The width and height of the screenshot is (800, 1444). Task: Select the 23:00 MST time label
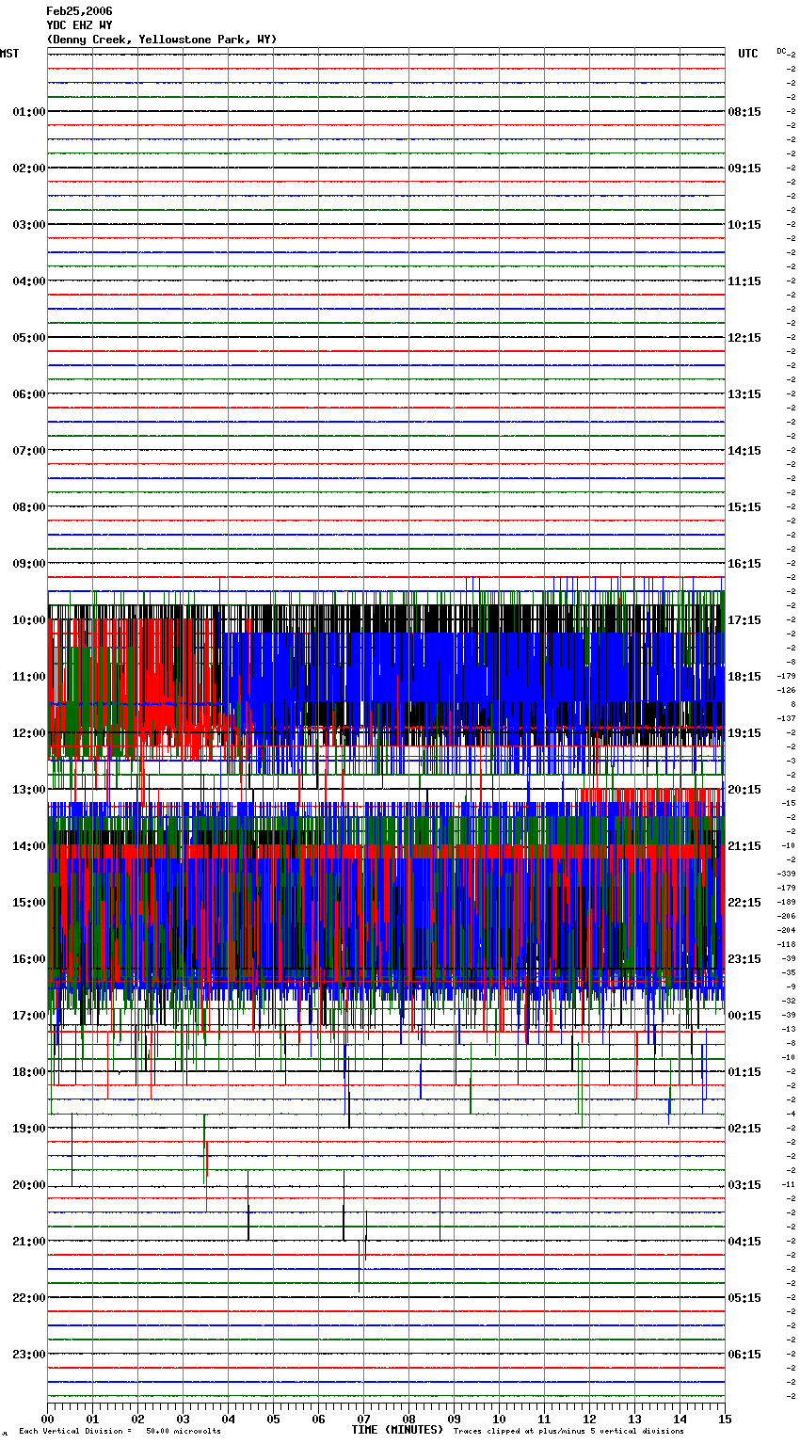pyautogui.click(x=28, y=1355)
